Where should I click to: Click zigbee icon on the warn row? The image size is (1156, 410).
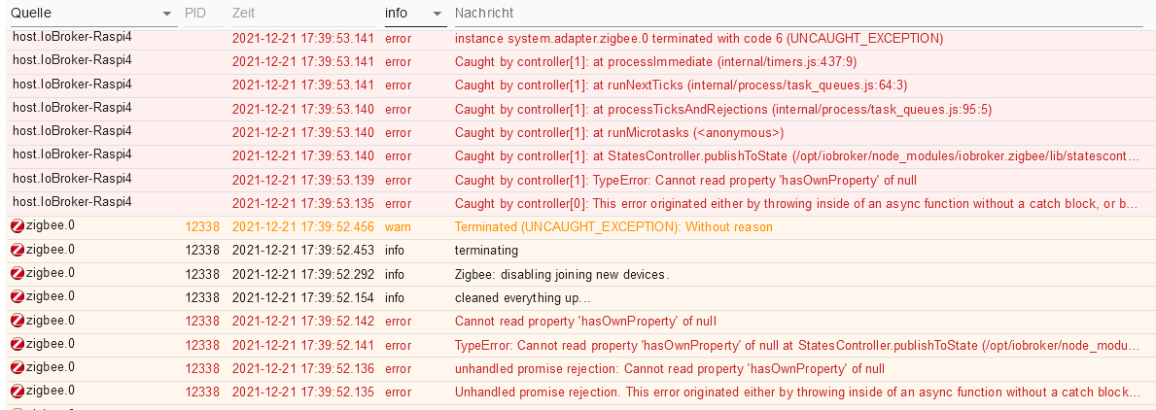tap(18, 226)
